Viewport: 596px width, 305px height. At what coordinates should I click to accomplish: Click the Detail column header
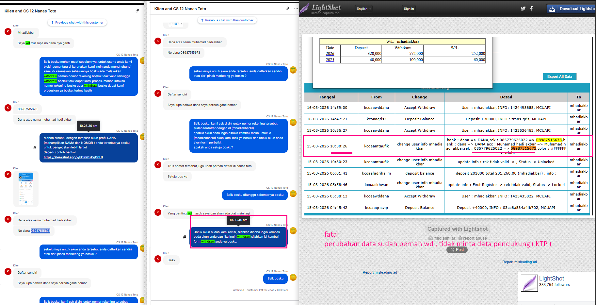click(506, 97)
